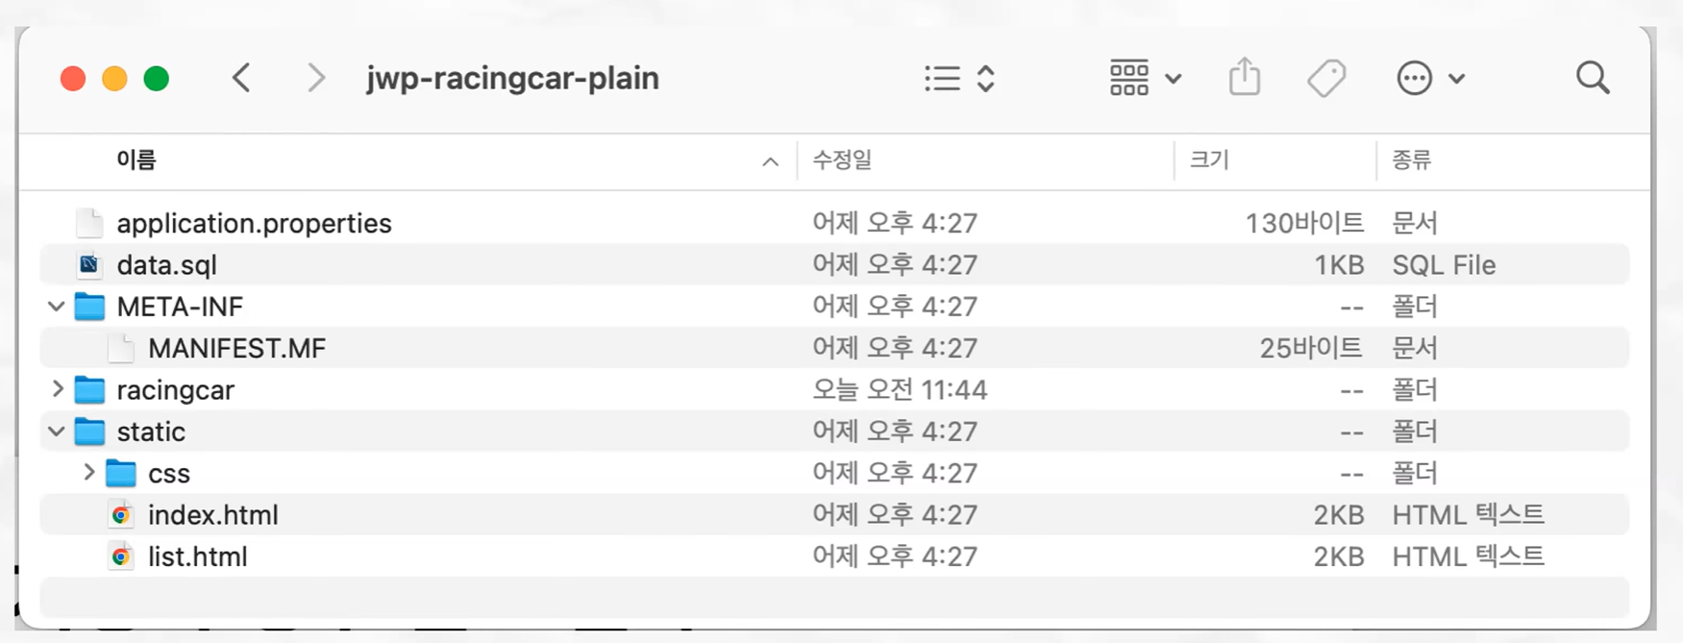Viewport: 1683px width, 643px height.
Task: Expand the racingcar folder
Action: coord(58,389)
